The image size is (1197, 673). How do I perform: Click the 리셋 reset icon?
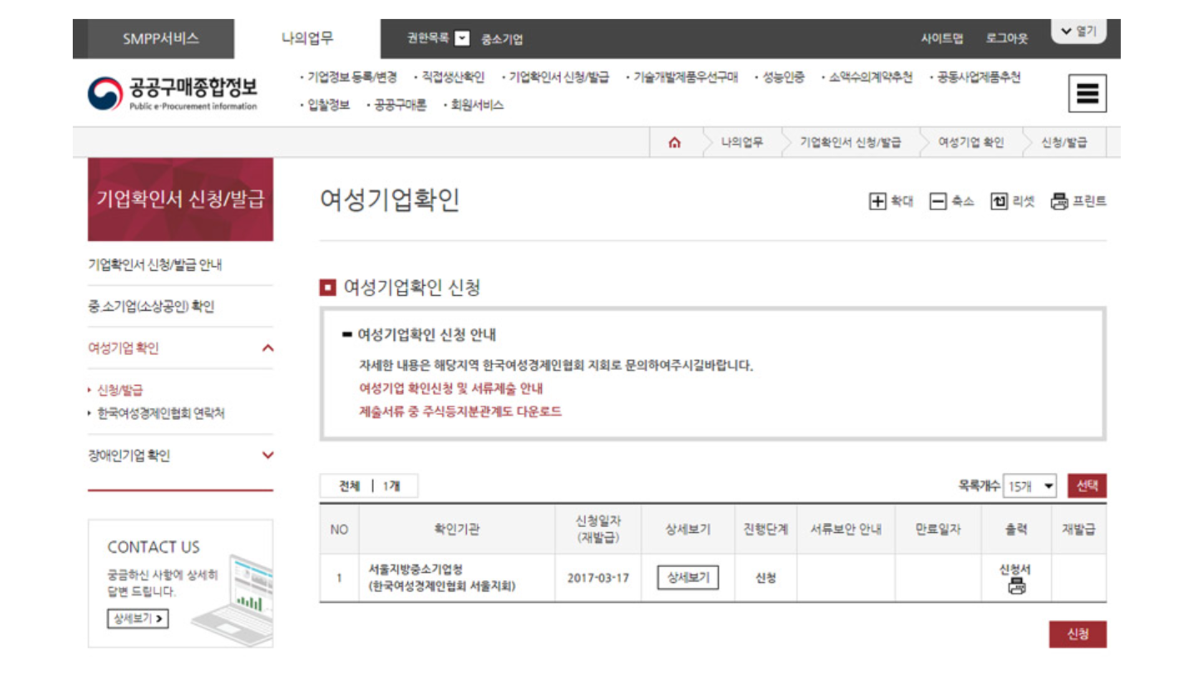click(x=999, y=201)
